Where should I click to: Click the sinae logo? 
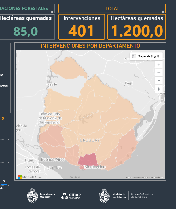click(71, 195)
